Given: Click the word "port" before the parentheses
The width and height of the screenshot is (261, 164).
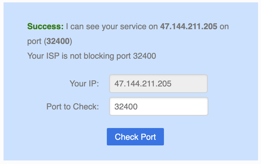Looking at the screenshot, I should click(x=34, y=41).
